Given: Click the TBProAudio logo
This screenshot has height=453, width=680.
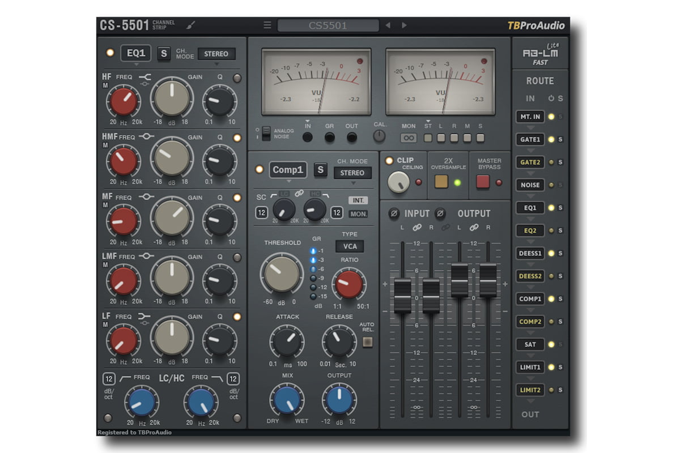Looking at the screenshot, I should [536, 25].
